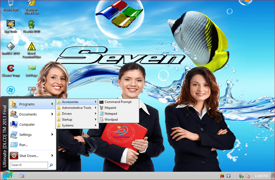Open the Drivers submenu folder
Screen dimensions: 275x180
pos(77,114)
